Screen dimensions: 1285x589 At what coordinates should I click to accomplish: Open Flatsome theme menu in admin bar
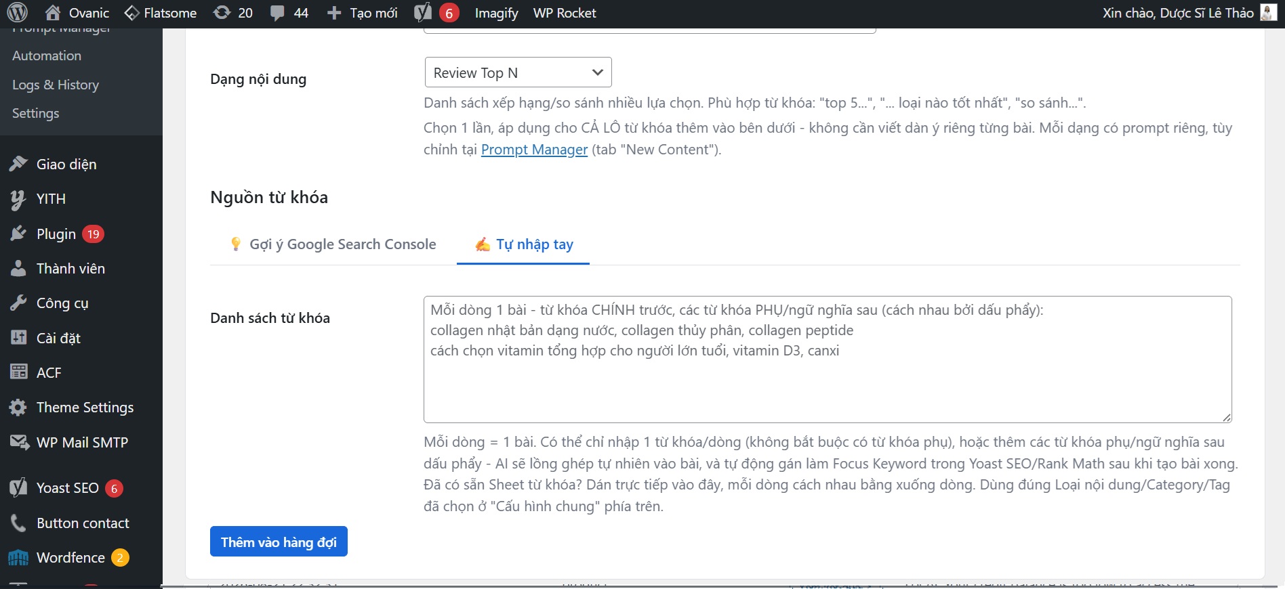click(x=161, y=13)
